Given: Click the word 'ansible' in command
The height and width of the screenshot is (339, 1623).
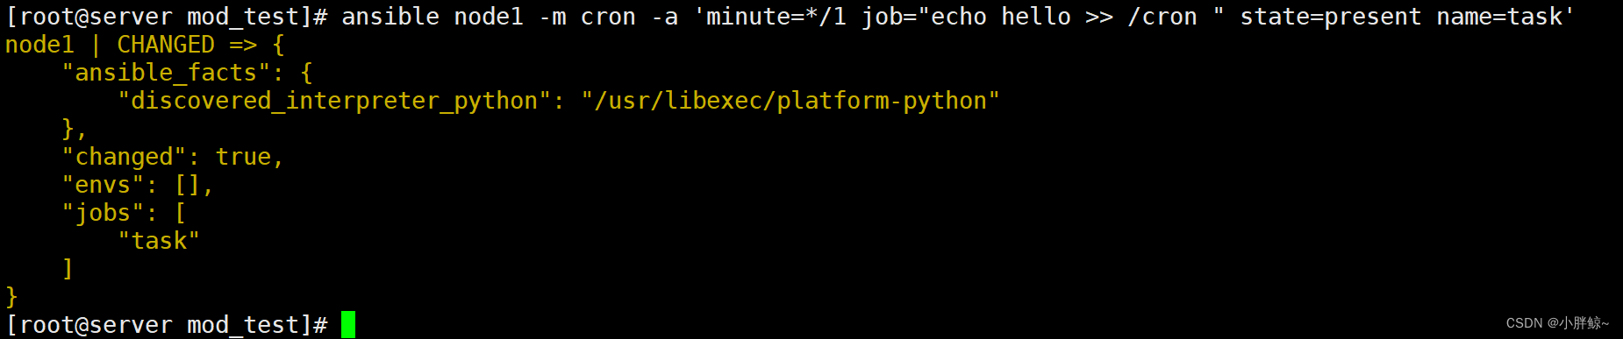Looking at the screenshot, I should (x=390, y=17).
